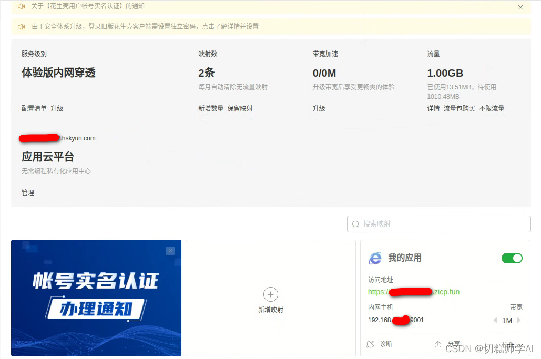This screenshot has height=359, width=541.
Task: Click 体验版内网穿透 service level text
Action: [58, 73]
